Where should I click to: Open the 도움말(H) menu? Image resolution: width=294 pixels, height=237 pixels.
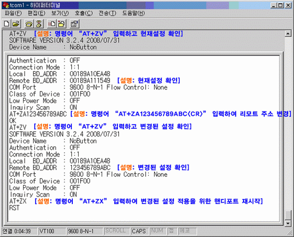pyautogui.click(x=134, y=13)
